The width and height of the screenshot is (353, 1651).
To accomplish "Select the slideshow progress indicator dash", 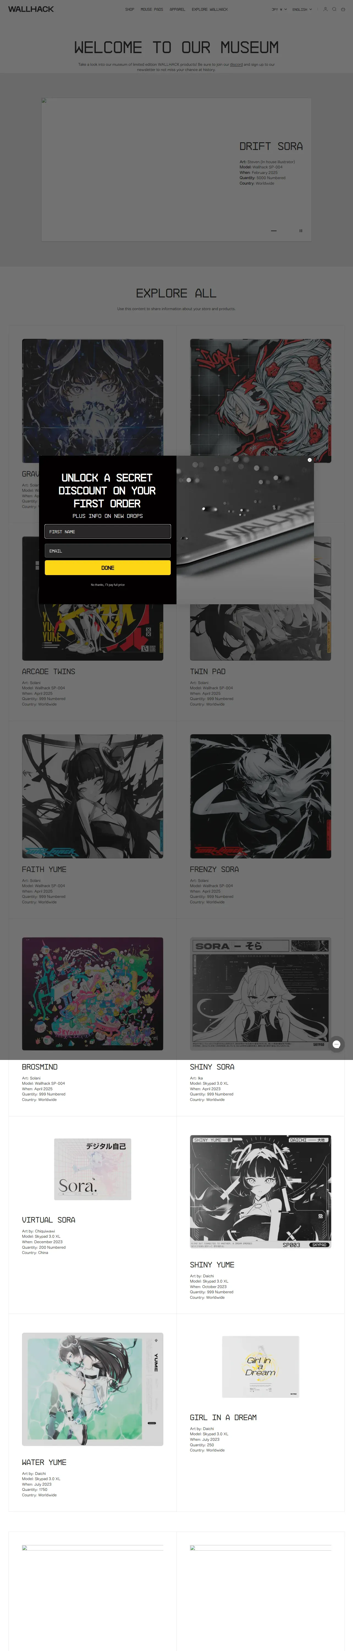I will (274, 231).
